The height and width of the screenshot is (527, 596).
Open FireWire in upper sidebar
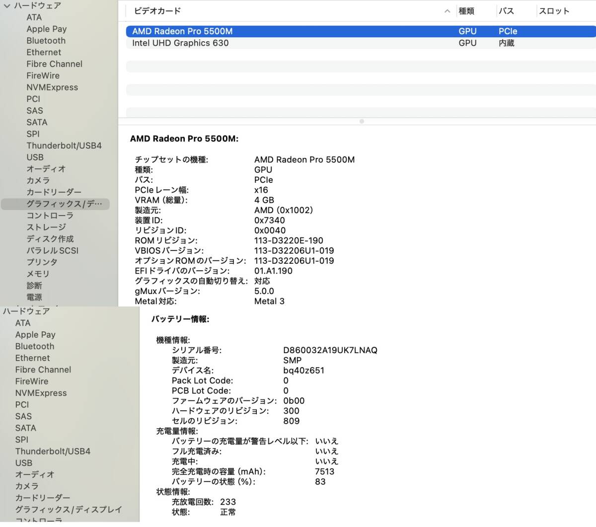pos(43,75)
